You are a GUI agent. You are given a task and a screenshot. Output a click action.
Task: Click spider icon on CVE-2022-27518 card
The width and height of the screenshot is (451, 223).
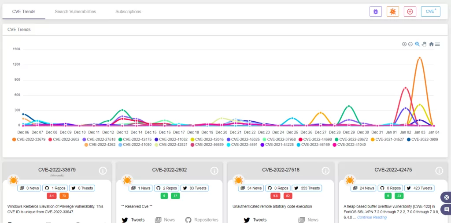(238, 180)
